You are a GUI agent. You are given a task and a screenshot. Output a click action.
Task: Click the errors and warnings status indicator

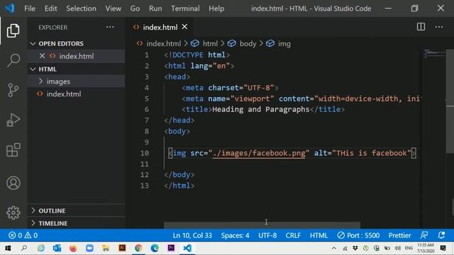pos(23,235)
